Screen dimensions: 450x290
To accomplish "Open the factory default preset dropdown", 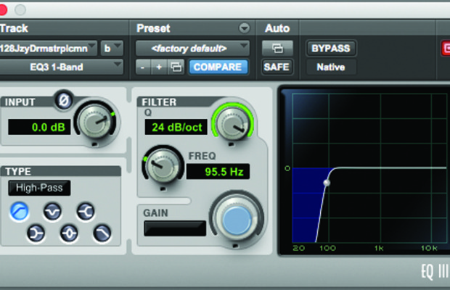I will coord(192,49).
